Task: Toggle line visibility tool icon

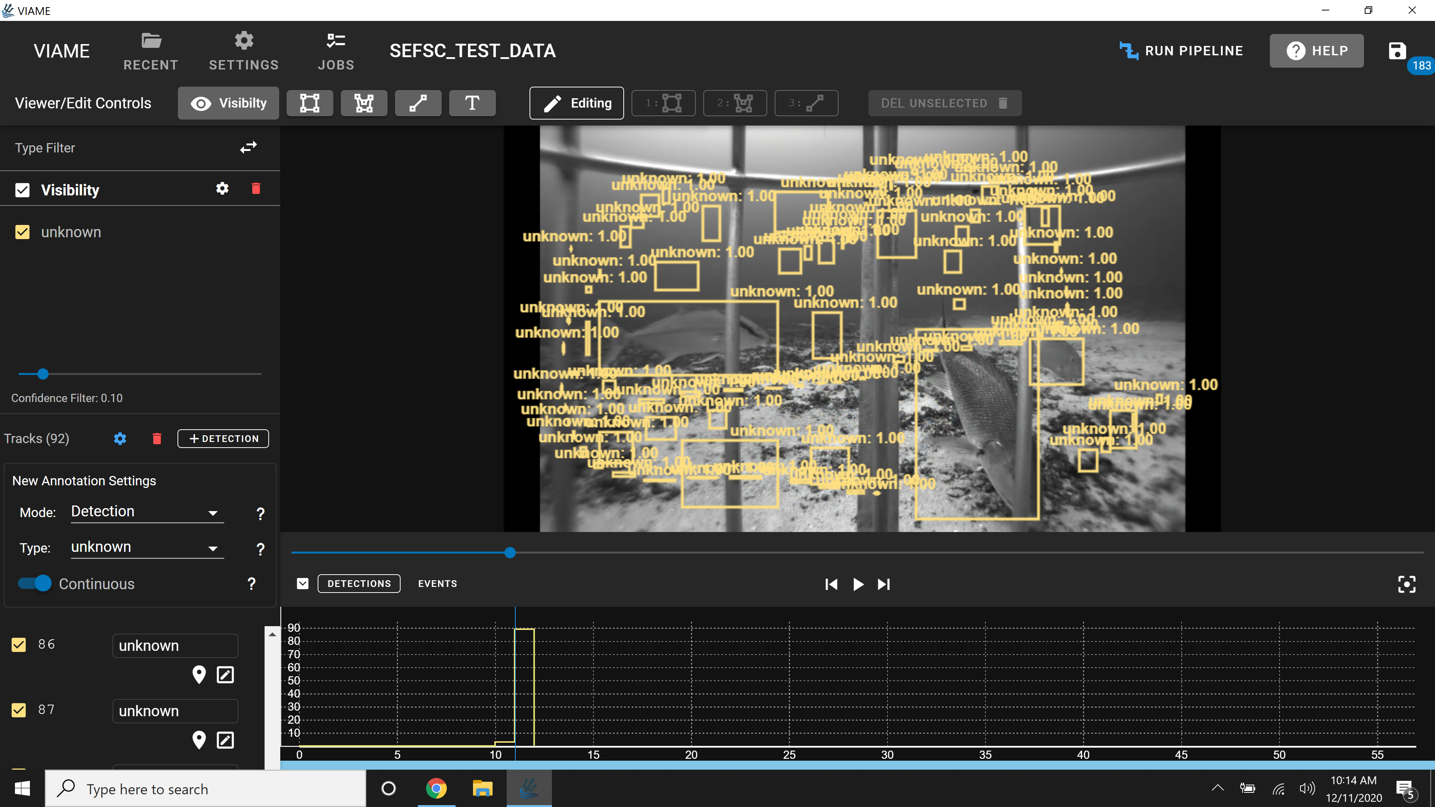Action: 418,103
